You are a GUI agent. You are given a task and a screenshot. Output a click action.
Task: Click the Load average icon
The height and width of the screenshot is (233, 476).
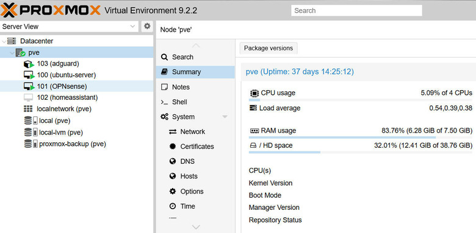(253, 108)
